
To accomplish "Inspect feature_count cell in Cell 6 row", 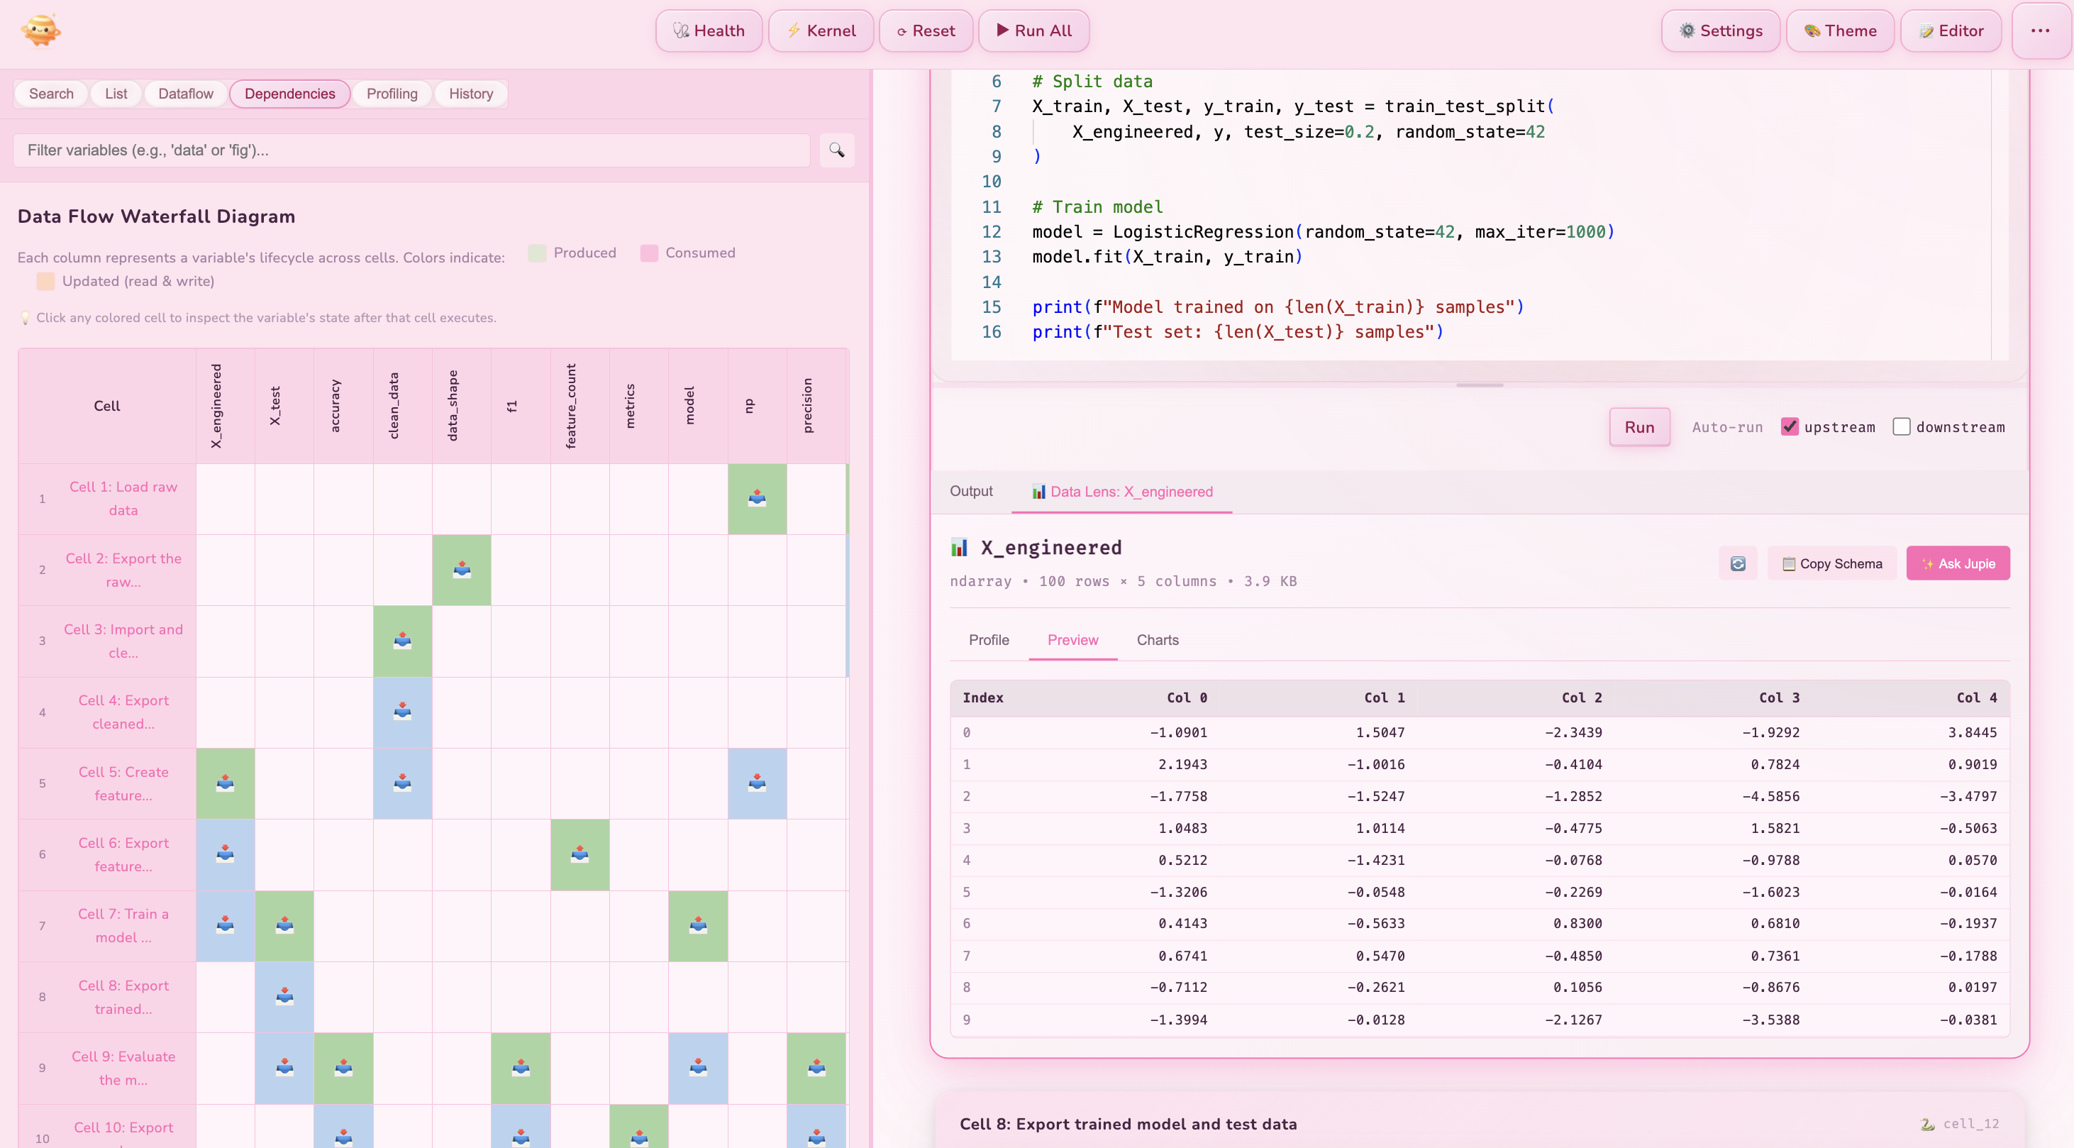I will pyautogui.click(x=579, y=855).
